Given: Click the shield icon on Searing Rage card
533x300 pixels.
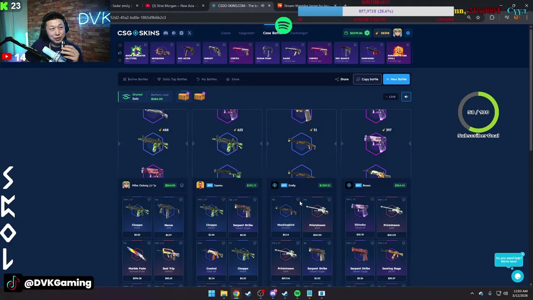Looking at the screenshot, I should [x=403, y=243].
